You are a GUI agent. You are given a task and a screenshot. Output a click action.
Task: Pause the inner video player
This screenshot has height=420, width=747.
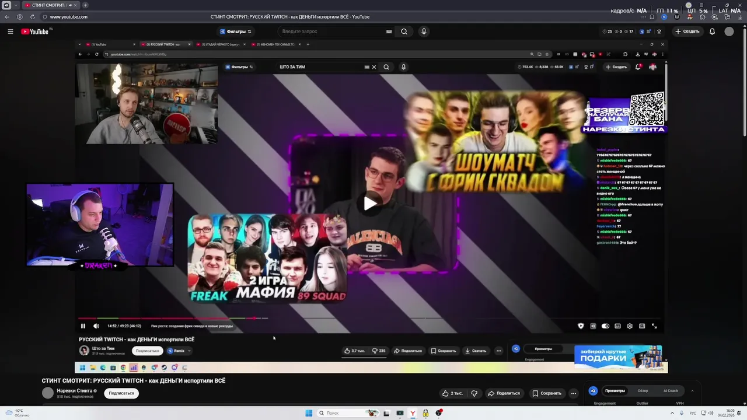tap(83, 326)
